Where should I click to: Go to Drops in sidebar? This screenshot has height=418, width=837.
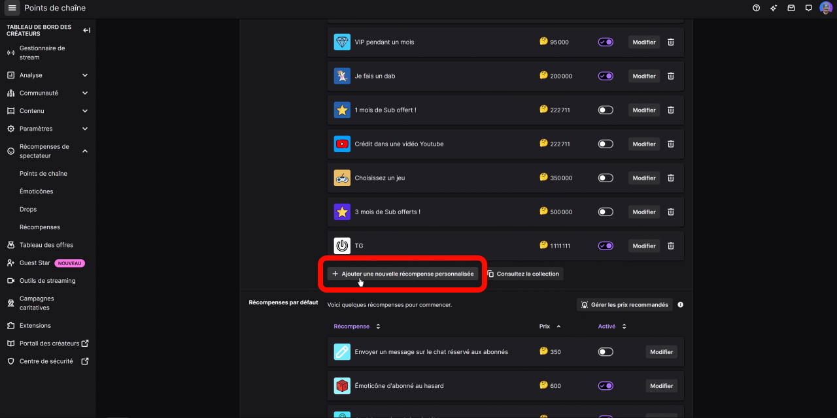(x=28, y=210)
